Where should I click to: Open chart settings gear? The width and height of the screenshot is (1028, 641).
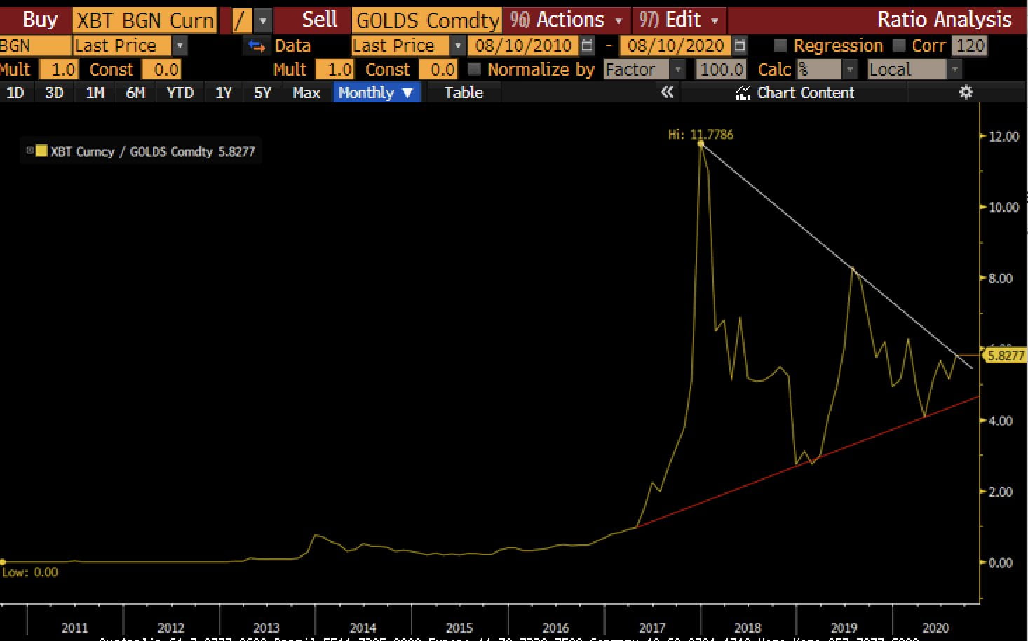click(966, 93)
